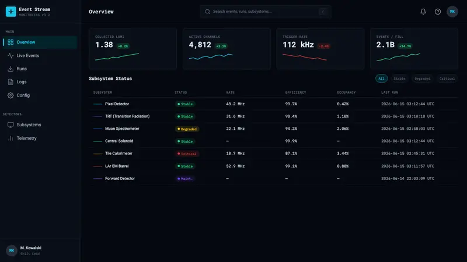Image resolution: width=467 pixels, height=262 pixels.
Task: Click the Subsystems monitor icon
Action: (11, 125)
